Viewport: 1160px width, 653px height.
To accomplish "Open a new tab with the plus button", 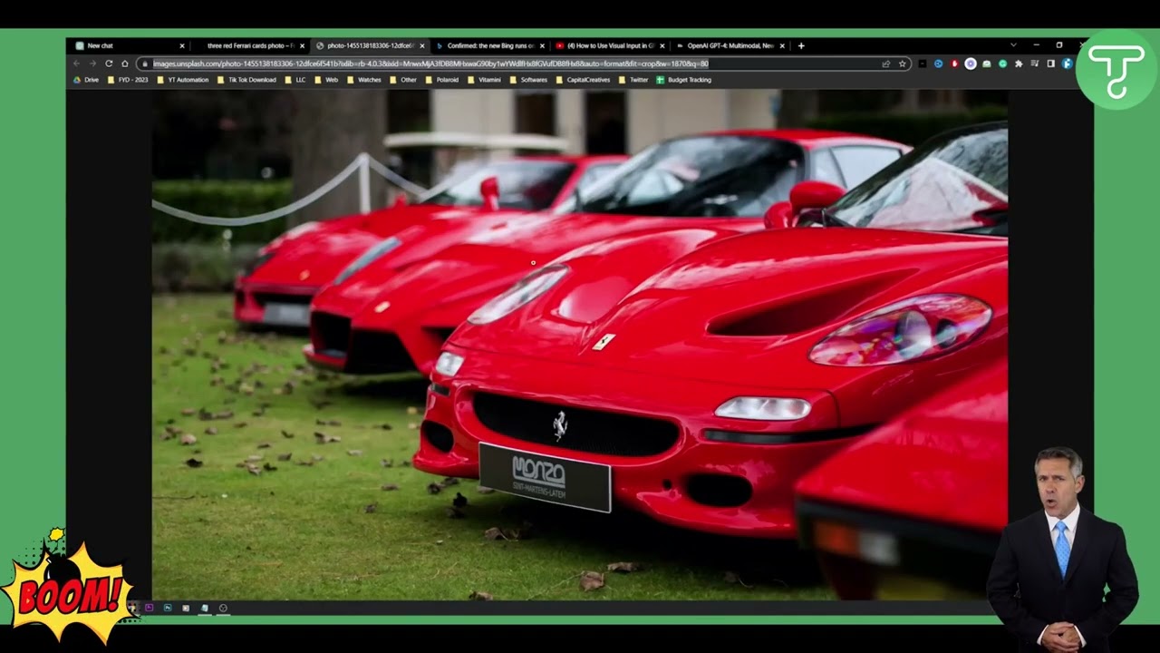I will click(x=800, y=45).
